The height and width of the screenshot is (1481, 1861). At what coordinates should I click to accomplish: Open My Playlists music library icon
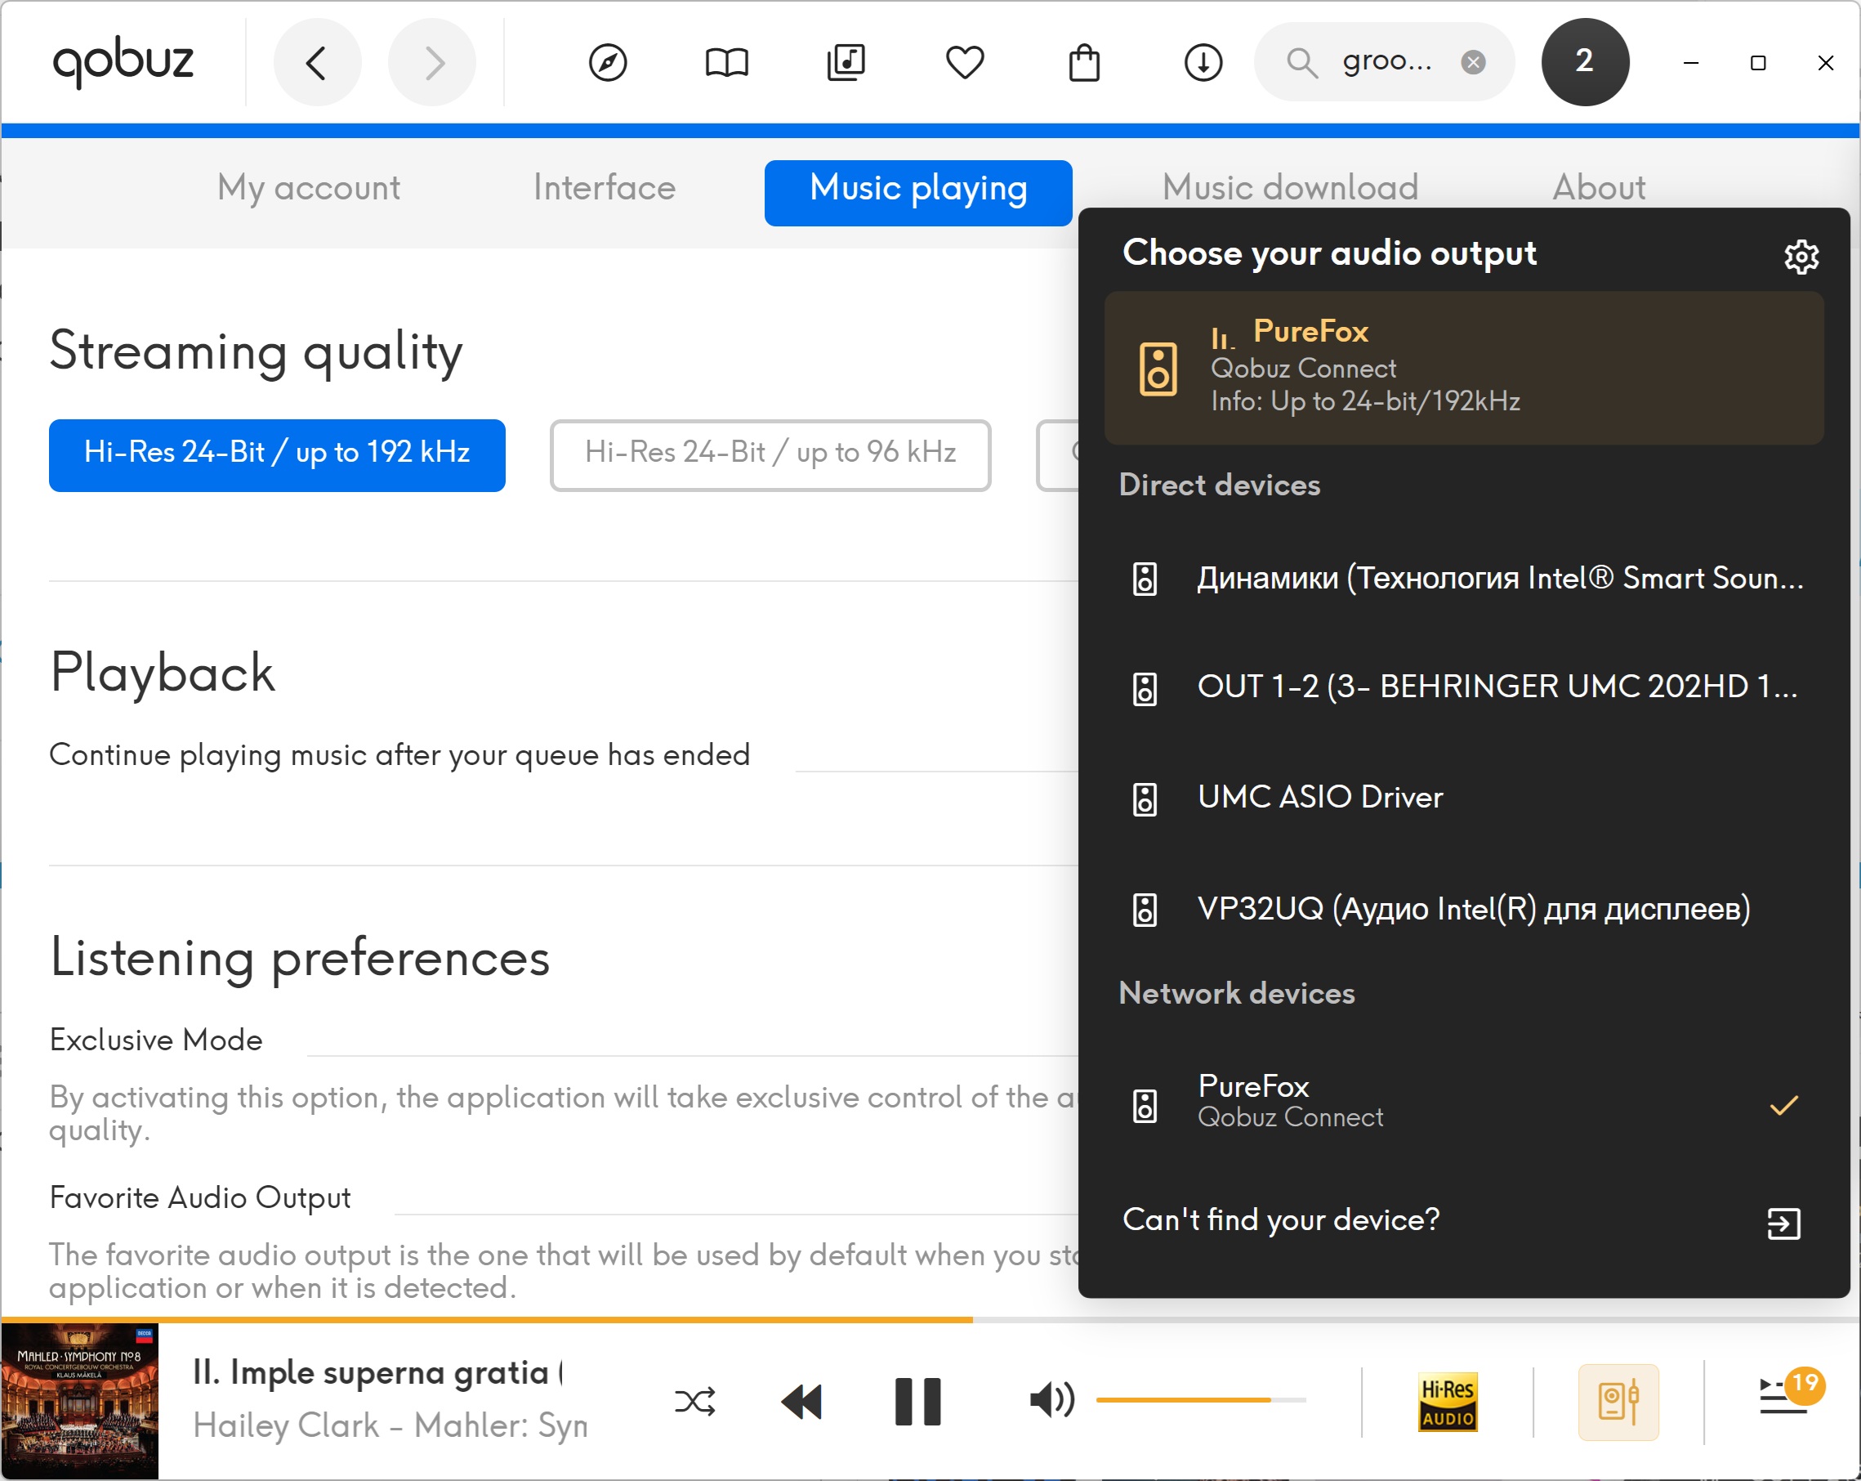click(x=845, y=62)
